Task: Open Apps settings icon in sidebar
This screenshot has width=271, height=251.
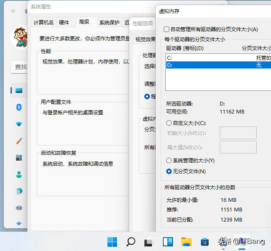Action: pyautogui.click(x=19, y=158)
